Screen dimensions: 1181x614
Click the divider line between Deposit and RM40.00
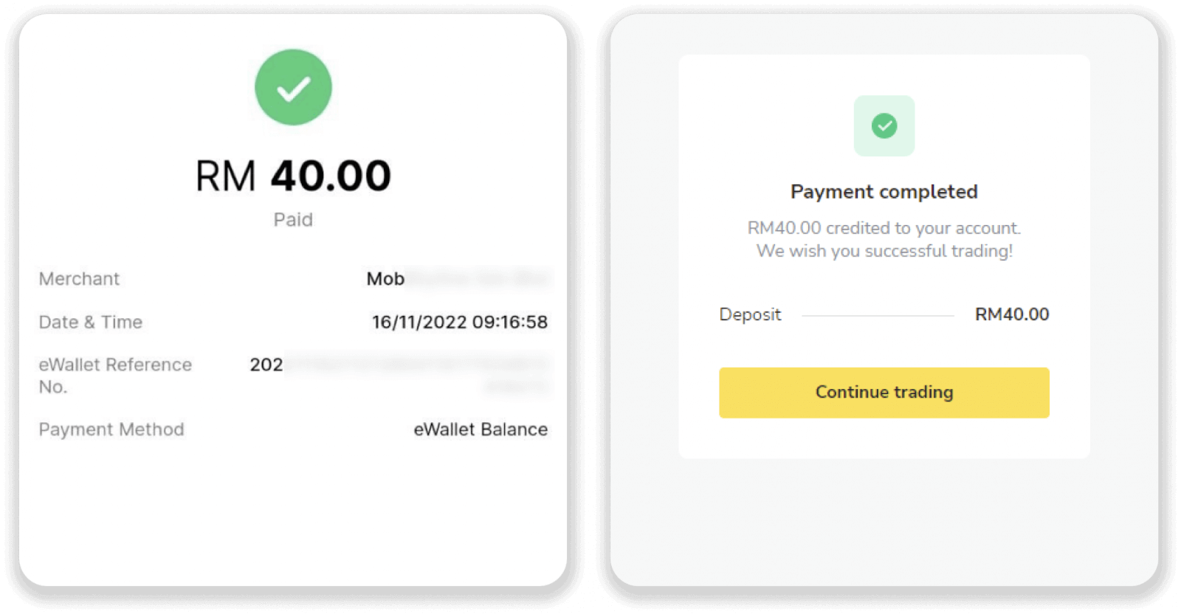click(878, 316)
